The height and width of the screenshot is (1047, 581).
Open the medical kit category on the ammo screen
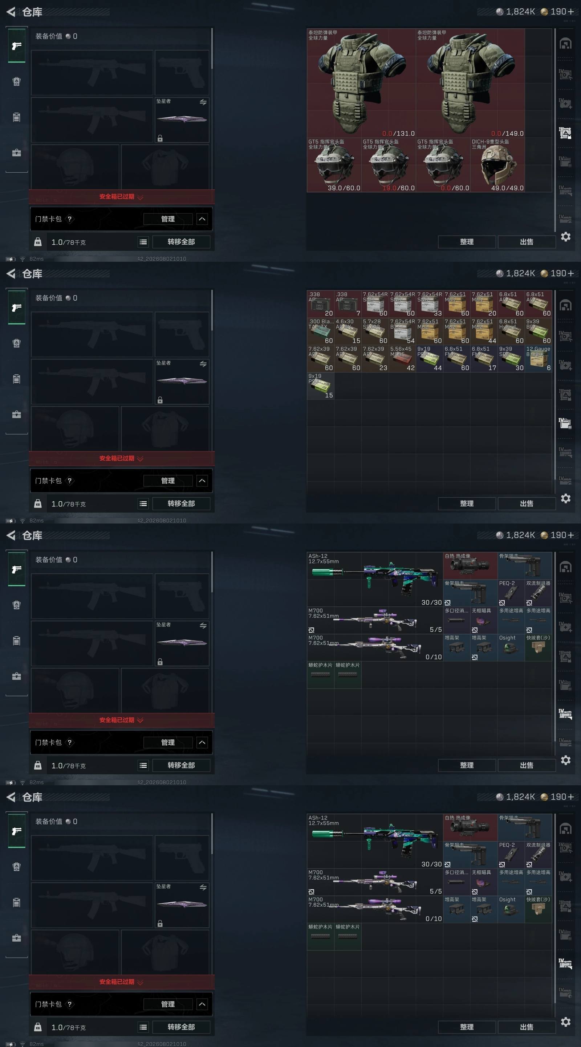(565, 365)
